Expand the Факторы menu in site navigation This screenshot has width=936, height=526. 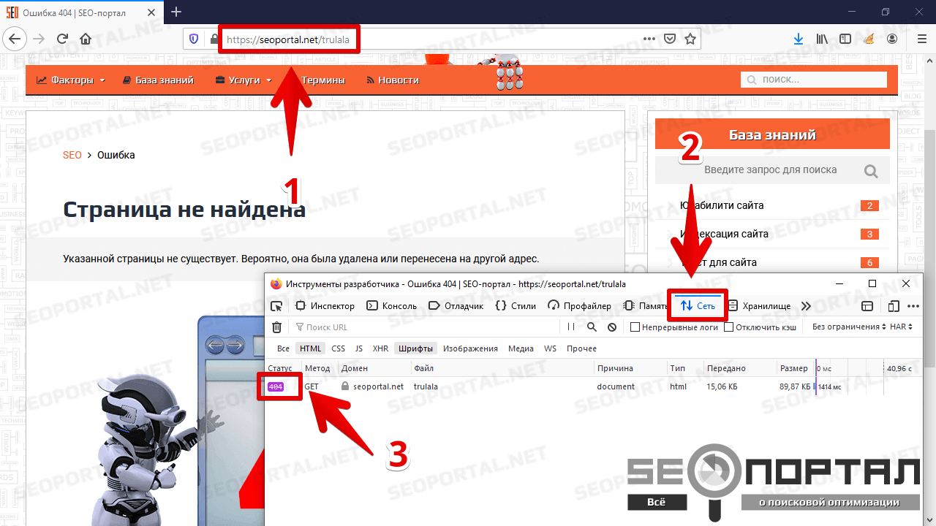point(71,80)
